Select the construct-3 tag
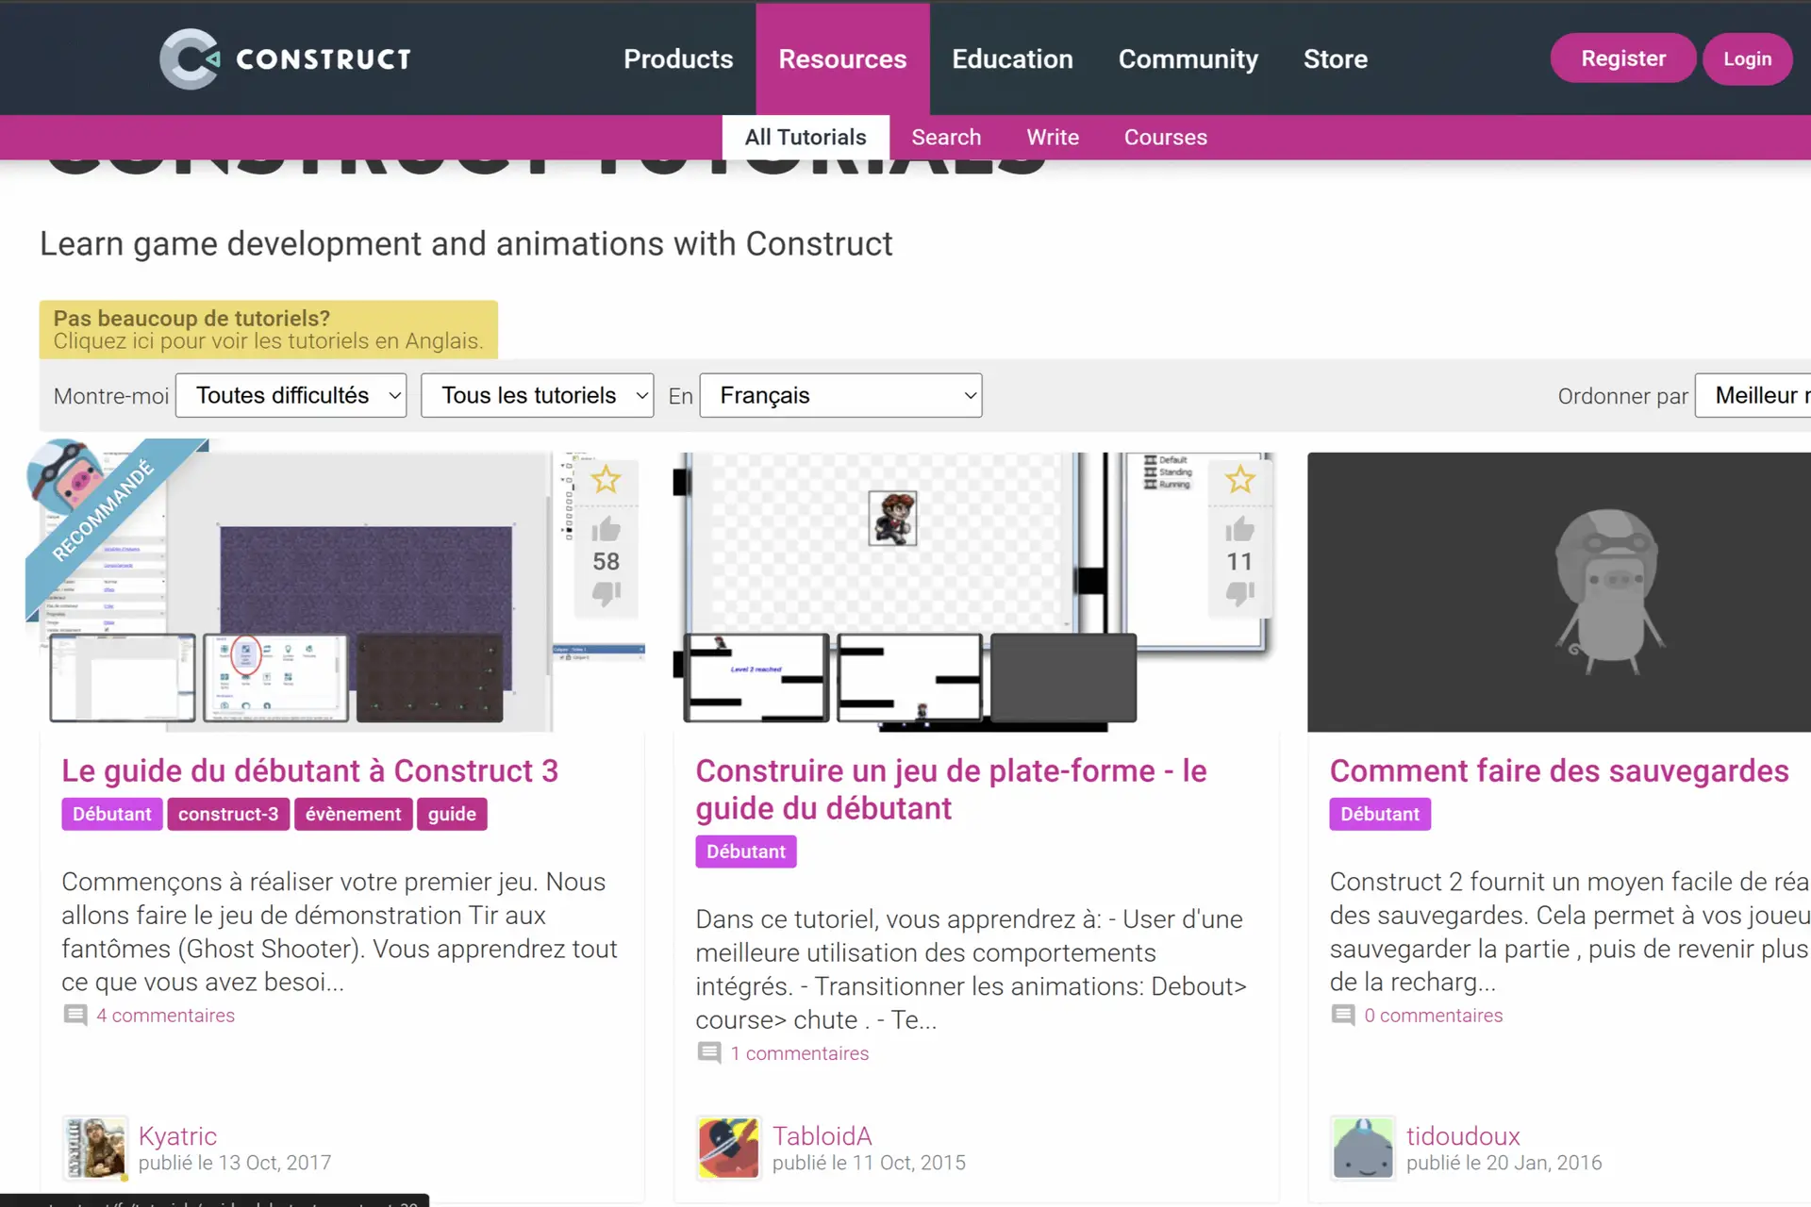Viewport: 1811px width, 1207px height. 228,814
